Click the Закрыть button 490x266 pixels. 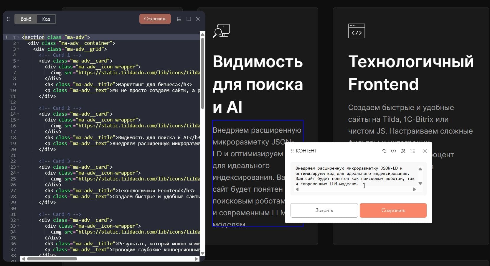[324, 210]
